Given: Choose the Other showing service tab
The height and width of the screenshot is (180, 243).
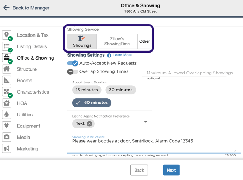Looking at the screenshot, I should (x=144, y=41).
